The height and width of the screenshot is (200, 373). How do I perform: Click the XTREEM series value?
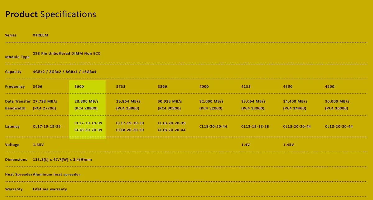41,35
